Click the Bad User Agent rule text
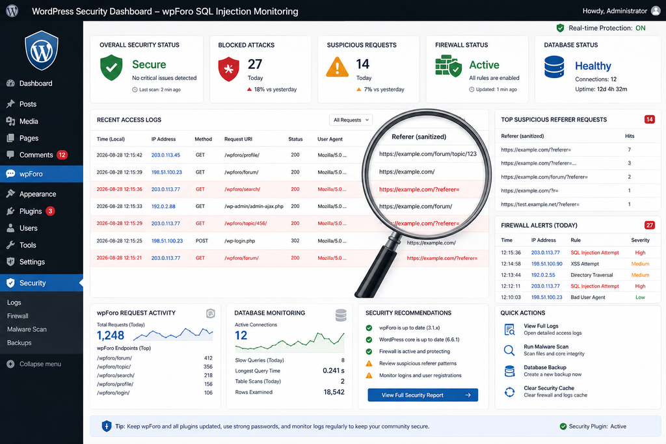This screenshot has width=666, height=444. click(x=588, y=297)
